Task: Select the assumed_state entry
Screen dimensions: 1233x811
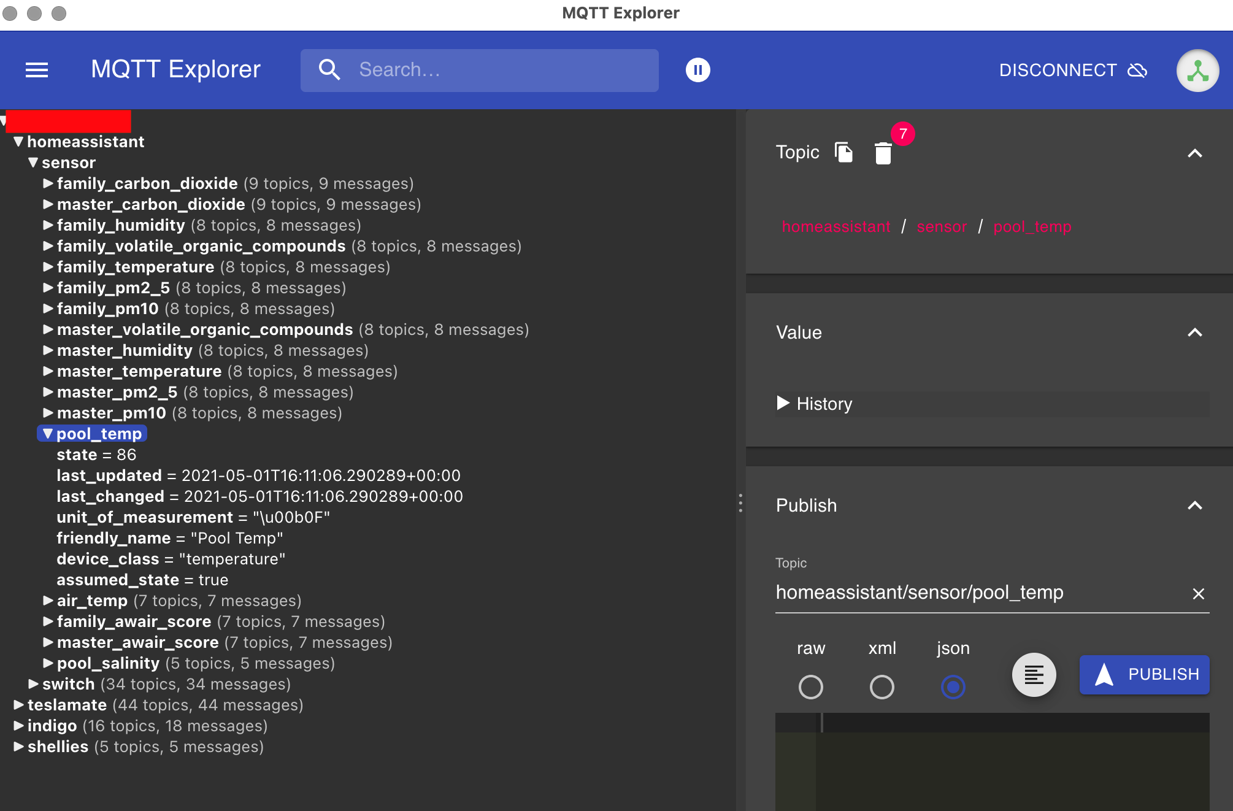Action: pyautogui.click(x=142, y=580)
